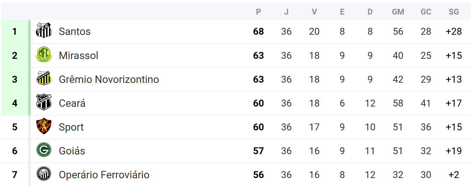
Task: Open the Mirassol team link
Action: pyautogui.click(x=78, y=56)
